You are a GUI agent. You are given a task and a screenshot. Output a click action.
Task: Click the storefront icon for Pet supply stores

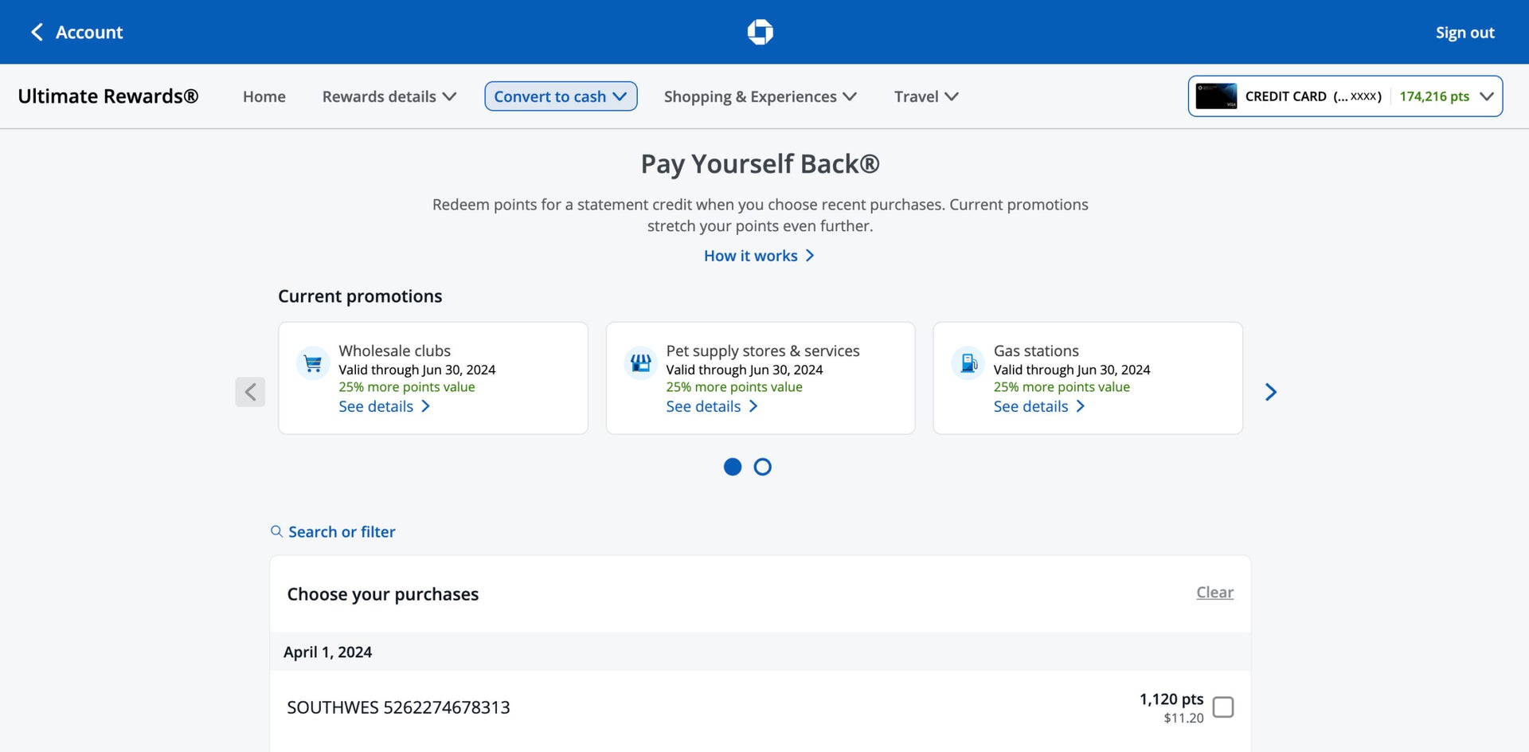[x=639, y=362]
